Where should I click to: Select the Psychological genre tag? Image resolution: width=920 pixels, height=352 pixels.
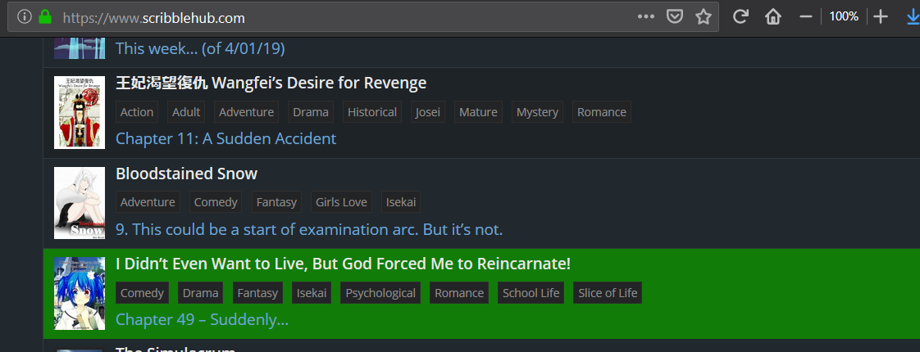pyautogui.click(x=380, y=293)
